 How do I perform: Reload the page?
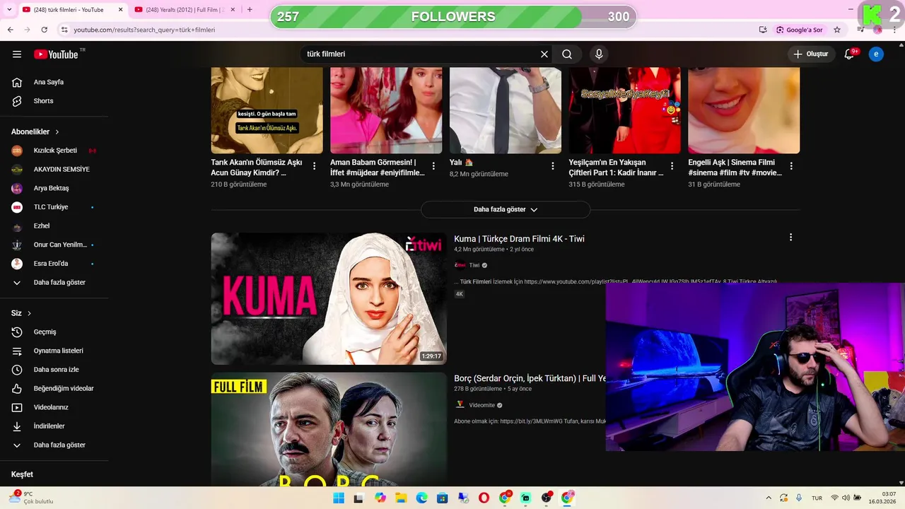(44, 30)
